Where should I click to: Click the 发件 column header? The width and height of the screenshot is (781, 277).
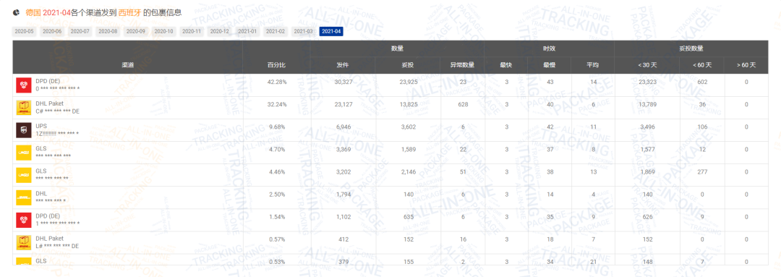click(343, 65)
